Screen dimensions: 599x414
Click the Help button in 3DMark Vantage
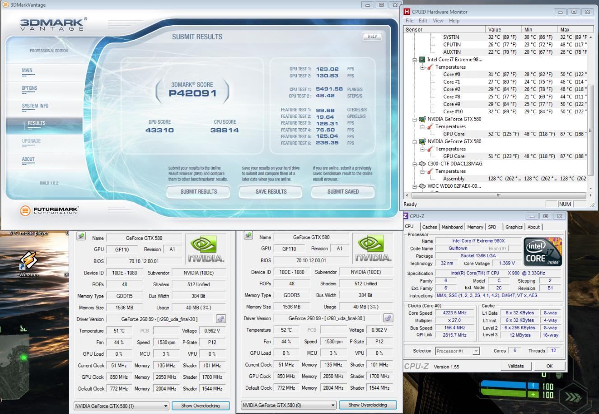coord(372,37)
